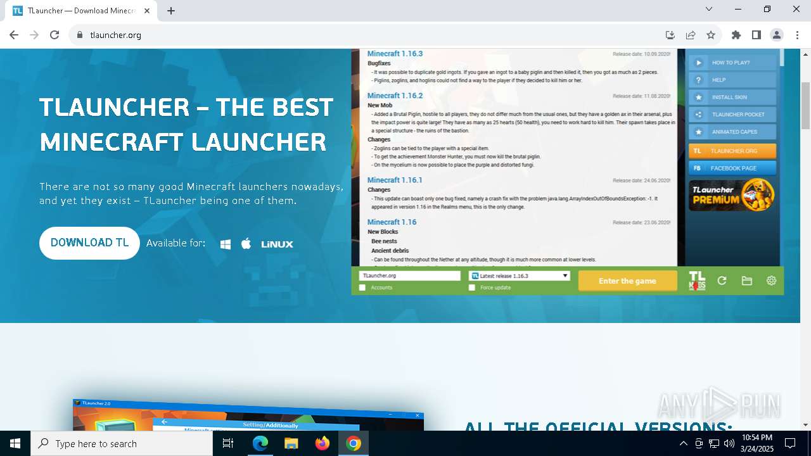Open the Chrome three-dot menu
The height and width of the screenshot is (456, 811).
(x=797, y=35)
